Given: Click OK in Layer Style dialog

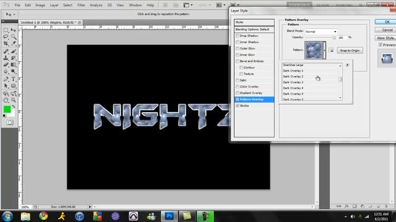Looking at the screenshot, I should [x=385, y=22].
